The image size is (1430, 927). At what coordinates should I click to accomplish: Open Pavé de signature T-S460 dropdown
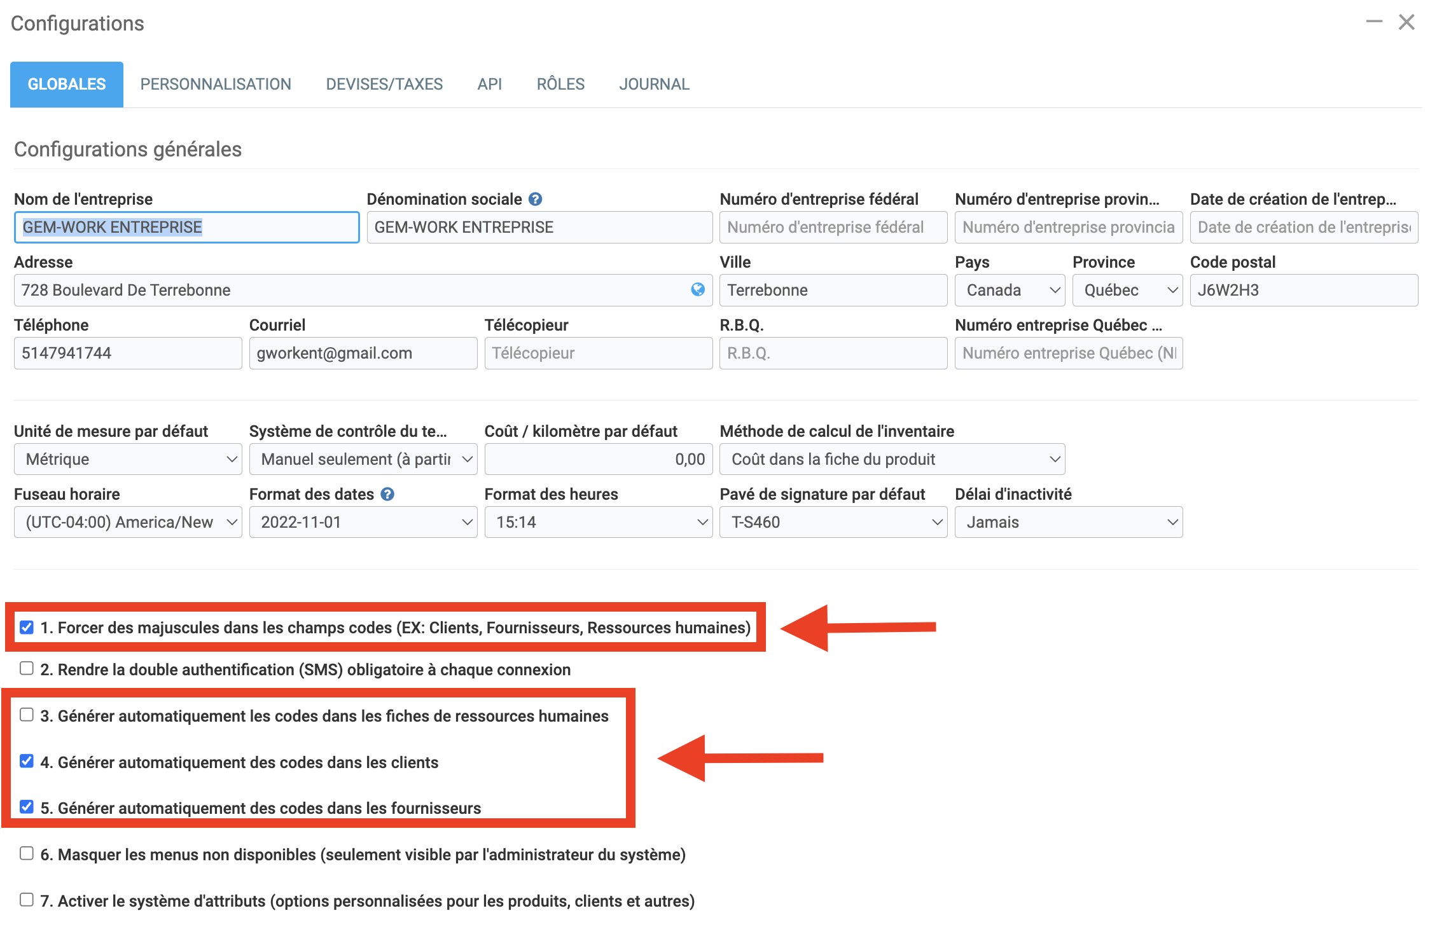pyautogui.click(x=833, y=522)
